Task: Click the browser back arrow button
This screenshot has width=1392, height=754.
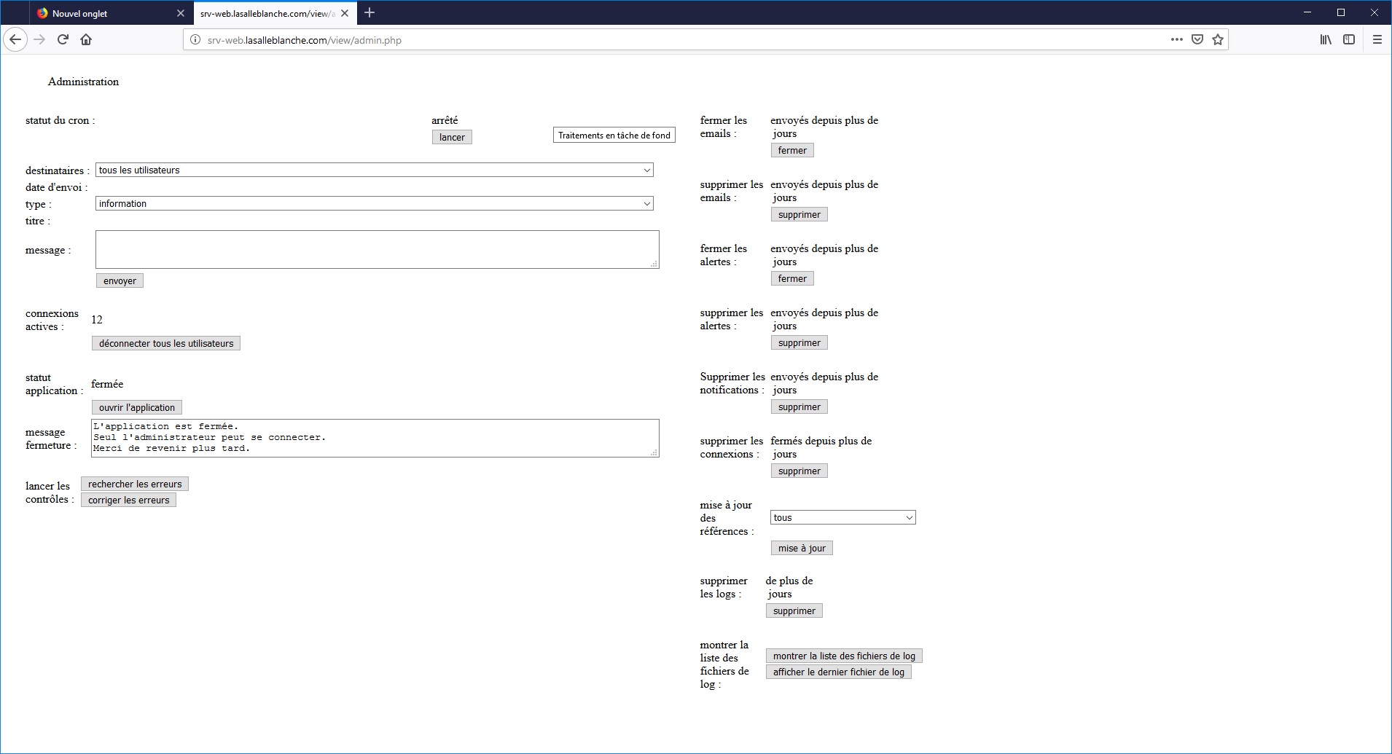Action: click(x=15, y=39)
